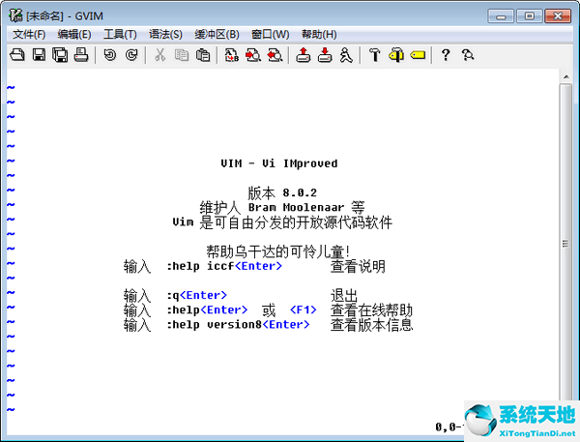Image resolution: width=580 pixels, height=442 pixels.
Task: Click the version line '版本 8.0.2'
Action: tap(282, 192)
